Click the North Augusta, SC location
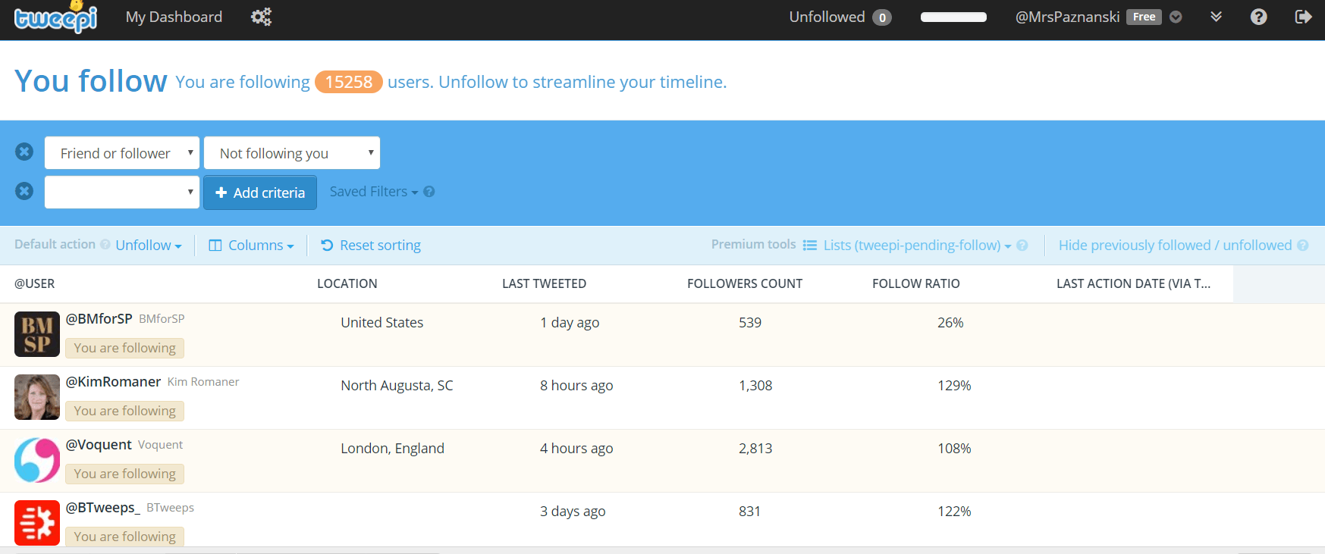The image size is (1325, 554). 397,385
